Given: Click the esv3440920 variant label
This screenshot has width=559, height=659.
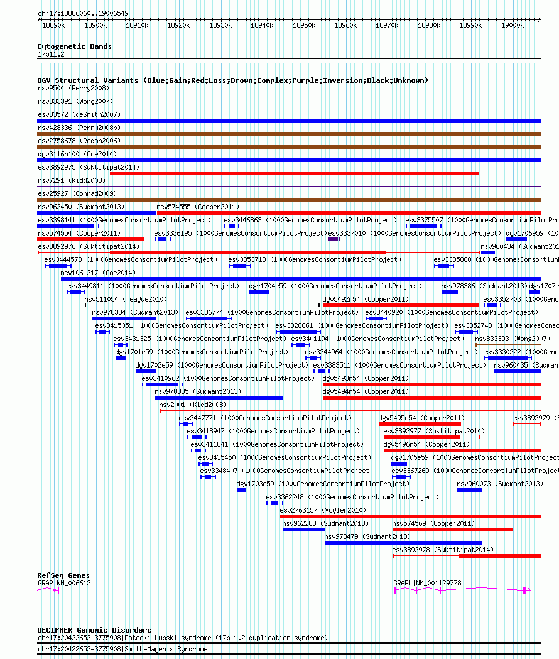Looking at the screenshot, I should (452, 313).
